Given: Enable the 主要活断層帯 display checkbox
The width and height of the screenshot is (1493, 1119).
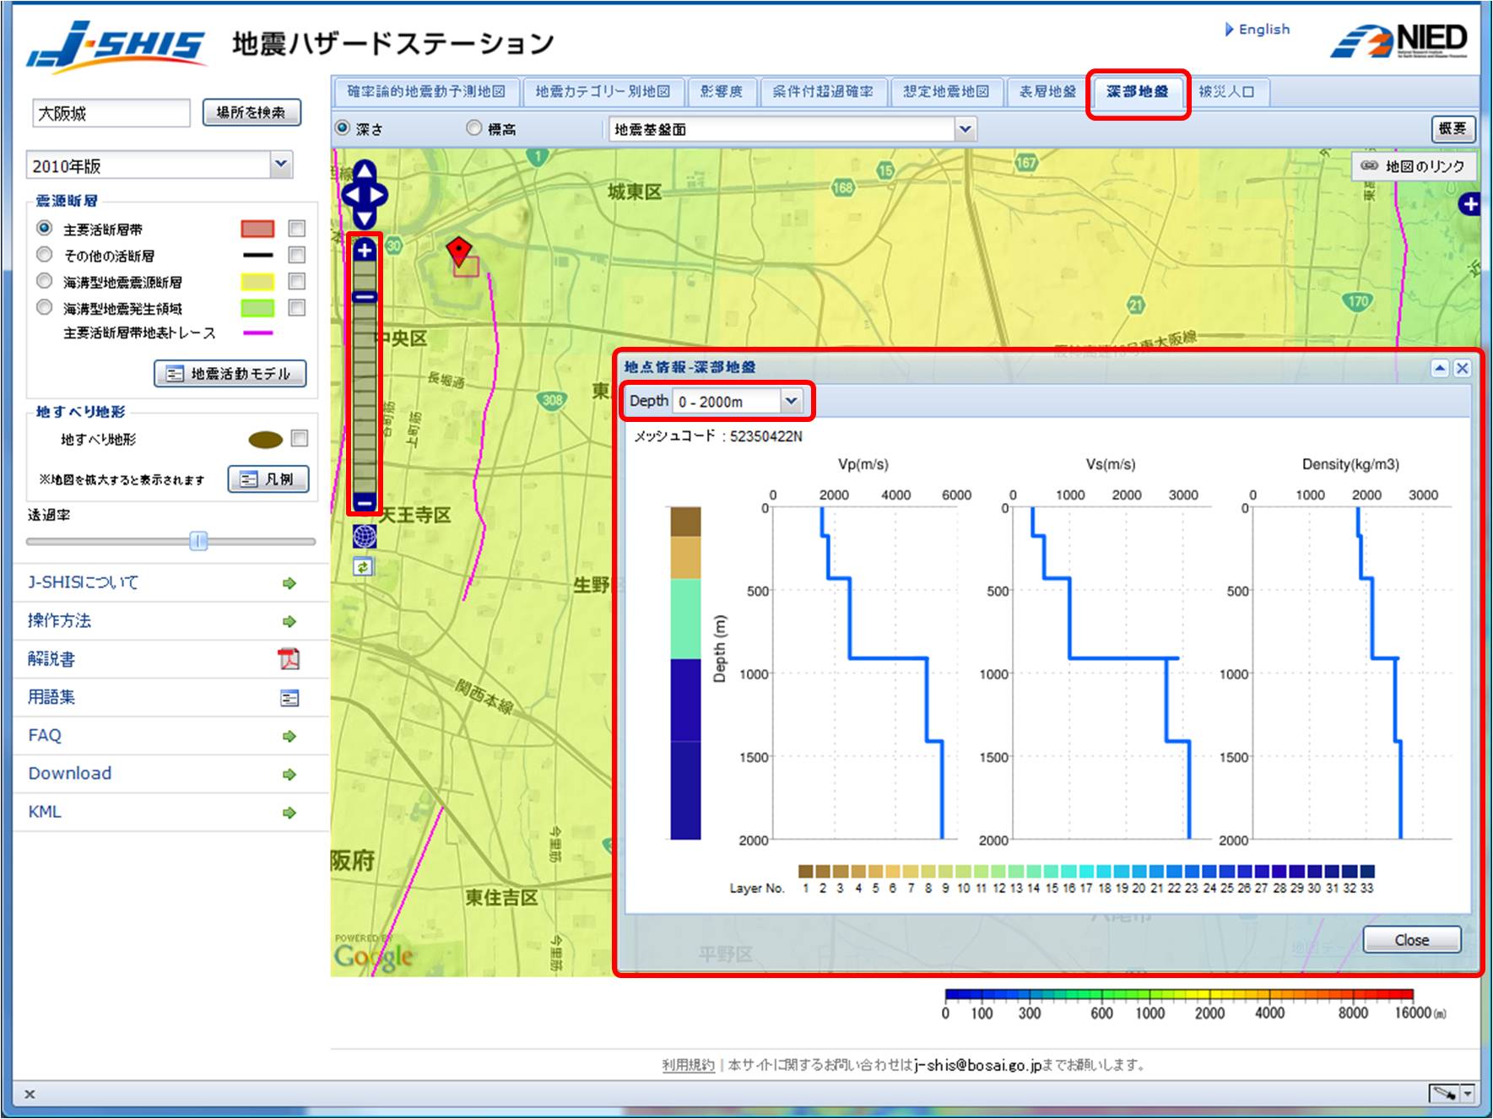Looking at the screenshot, I should [x=296, y=229].
